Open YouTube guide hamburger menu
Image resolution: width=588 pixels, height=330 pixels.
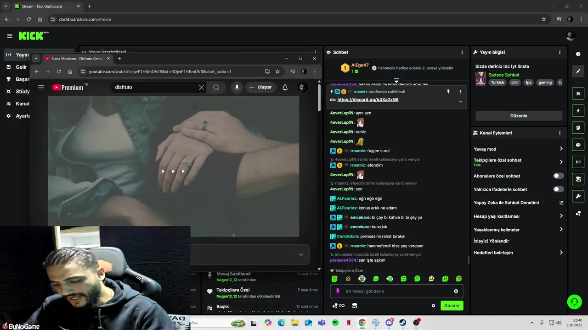click(x=41, y=87)
